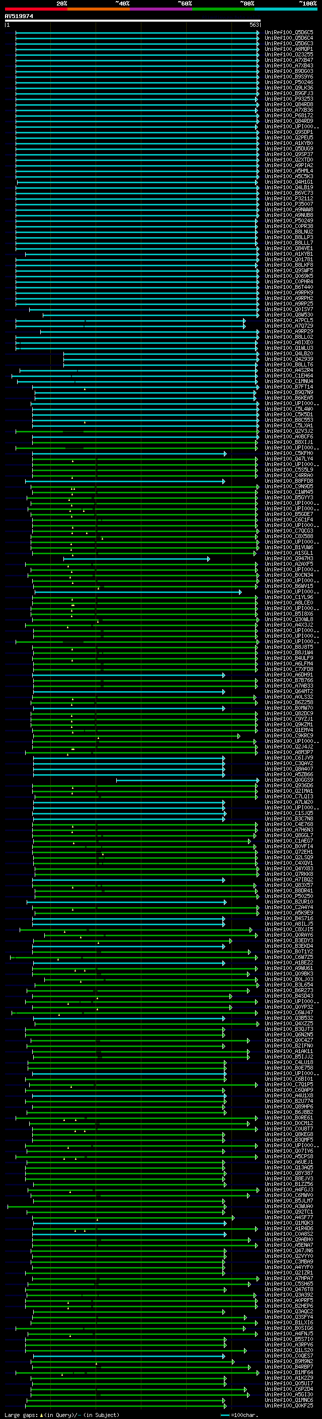Select hit UniRef100_C4E768

click(x=289, y=824)
